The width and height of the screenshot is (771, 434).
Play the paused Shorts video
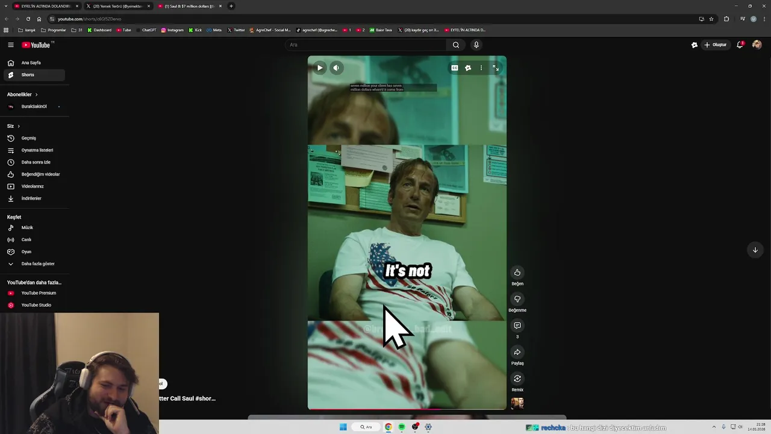pos(320,68)
